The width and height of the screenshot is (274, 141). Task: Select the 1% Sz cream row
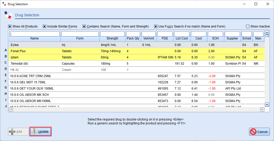(136, 70)
